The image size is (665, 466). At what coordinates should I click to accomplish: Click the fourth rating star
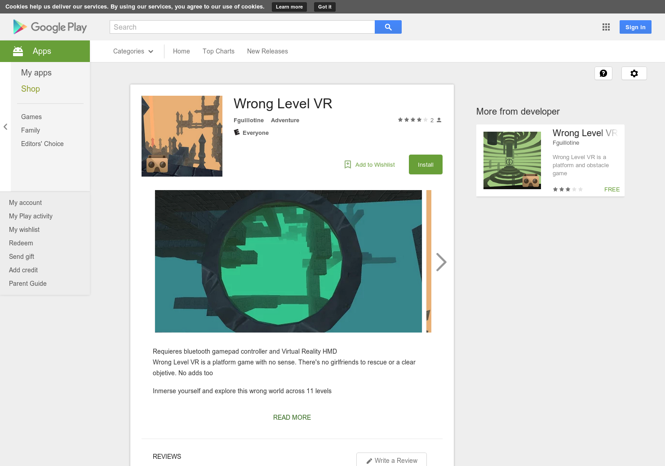419,120
